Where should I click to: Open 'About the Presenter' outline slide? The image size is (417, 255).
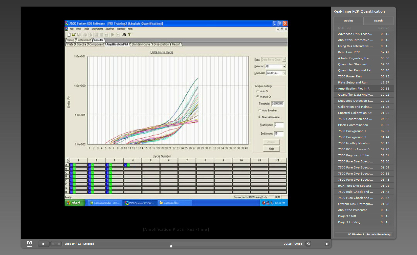[363, 210]
